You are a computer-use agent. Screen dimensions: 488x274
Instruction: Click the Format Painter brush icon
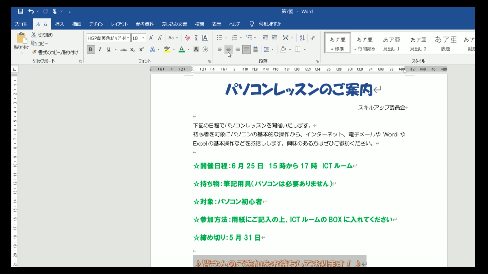[34, 52]
